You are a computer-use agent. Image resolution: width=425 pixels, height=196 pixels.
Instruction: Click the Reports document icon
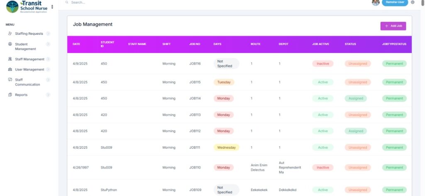click(x=10, y=95)
